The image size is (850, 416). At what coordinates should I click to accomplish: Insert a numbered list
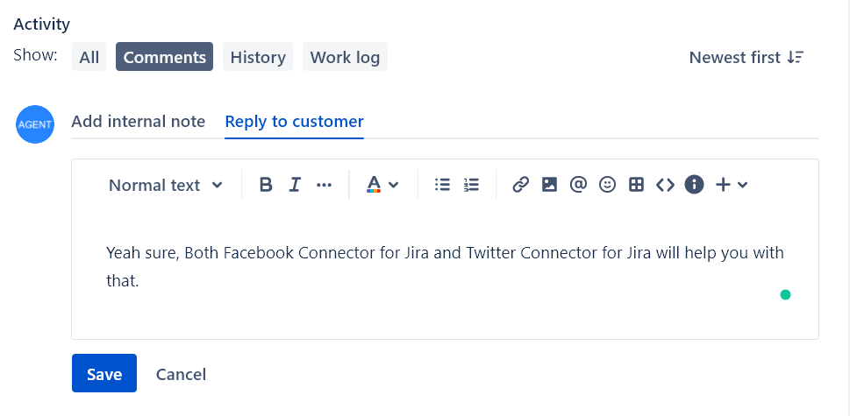[x=472, y=185]
